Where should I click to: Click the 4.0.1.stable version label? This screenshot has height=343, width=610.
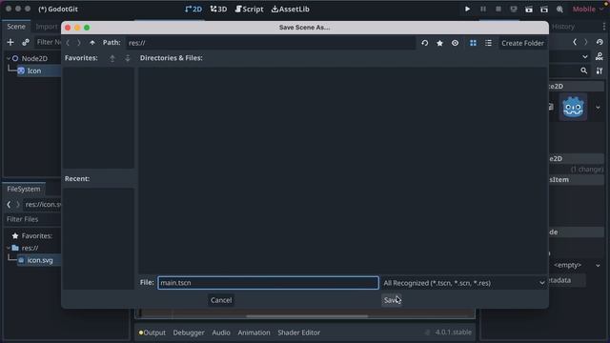454,333
